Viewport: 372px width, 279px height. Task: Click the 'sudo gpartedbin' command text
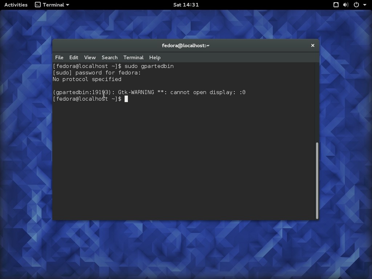[x=149, y=66]
